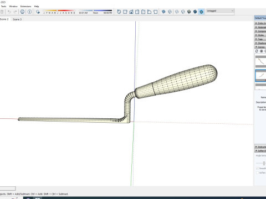Open the Tools menu

tap(3, 6)
